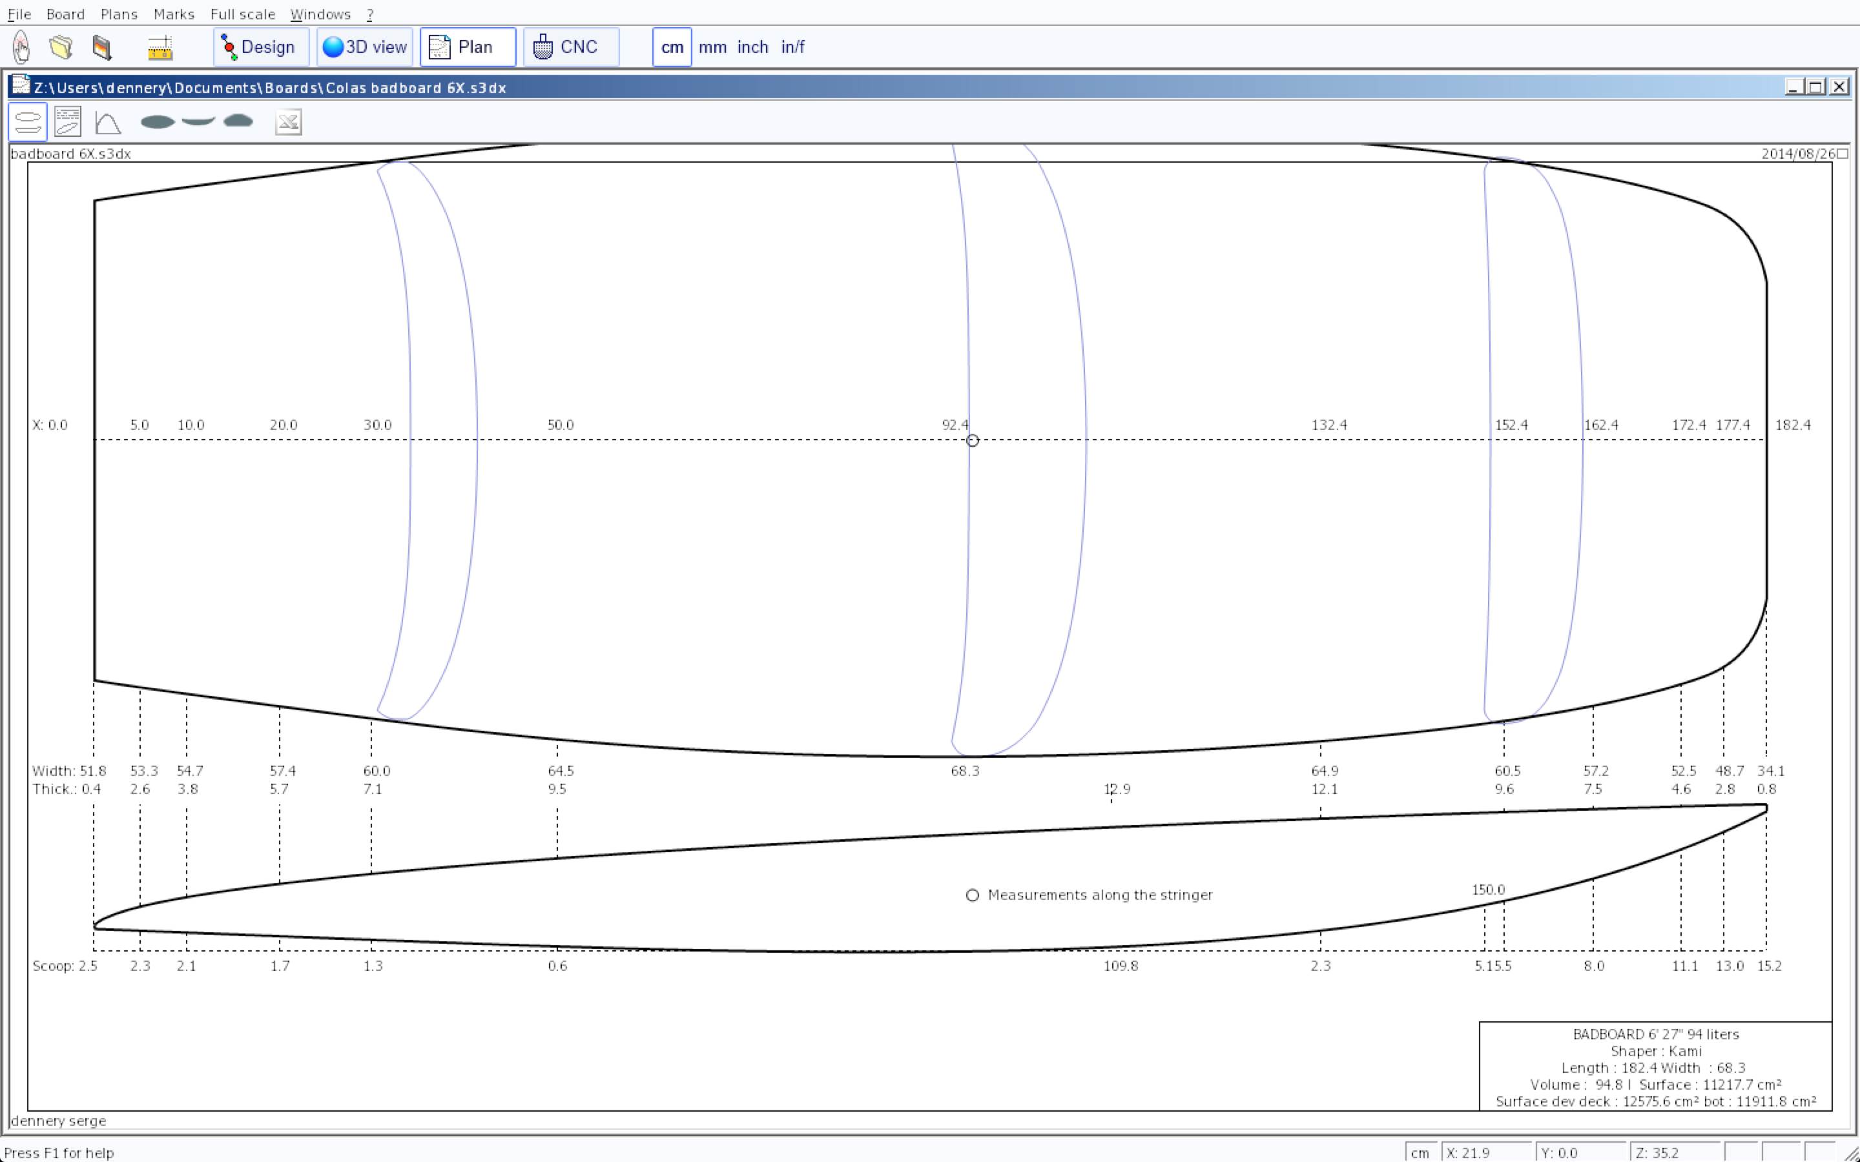Click the center marker circle on stringer line
Viewport: 1860px width, 1162px height.
tap(972, 440)
